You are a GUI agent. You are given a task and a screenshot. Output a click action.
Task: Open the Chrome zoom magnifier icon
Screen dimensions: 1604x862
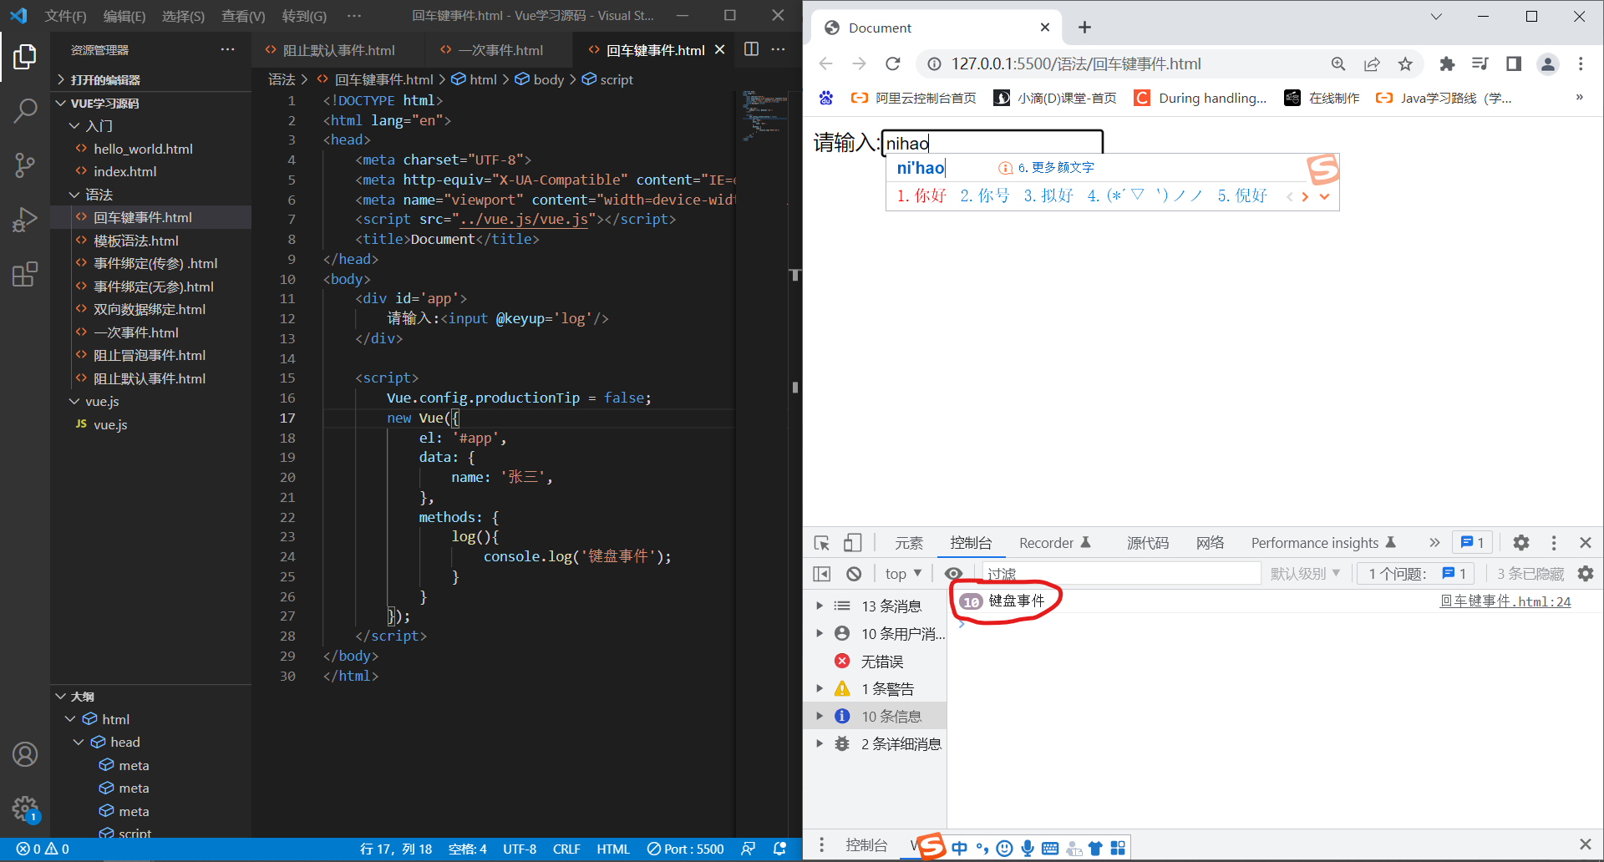1338,64
